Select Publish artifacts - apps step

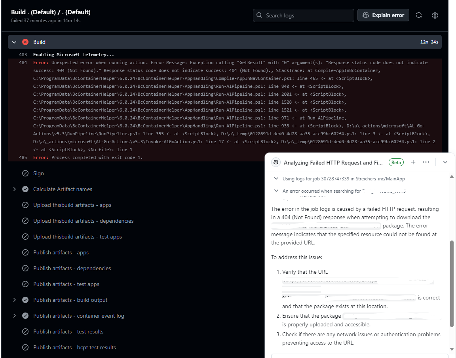[x=61, y=252]
